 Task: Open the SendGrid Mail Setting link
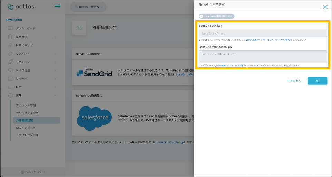(231, 66)
